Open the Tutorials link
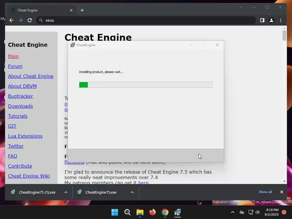The width and height of the screenshot is (292, 219). pos(18,116)
